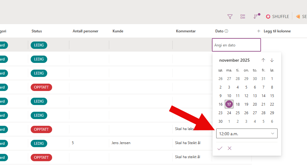Viewport: 307px width, 167px height.
Task: Choose November 10 in calendar
Action: point(229,96)
